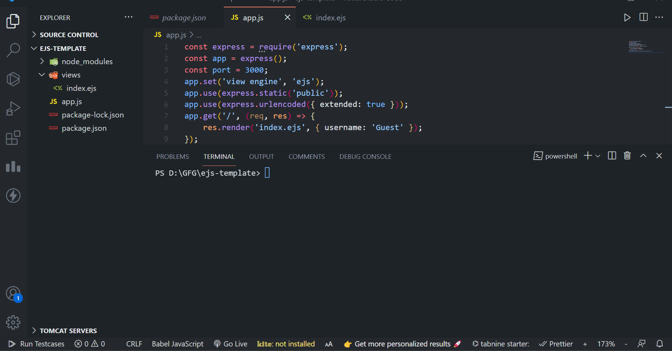Expand the Source Control section

click(x=85, y=35)
